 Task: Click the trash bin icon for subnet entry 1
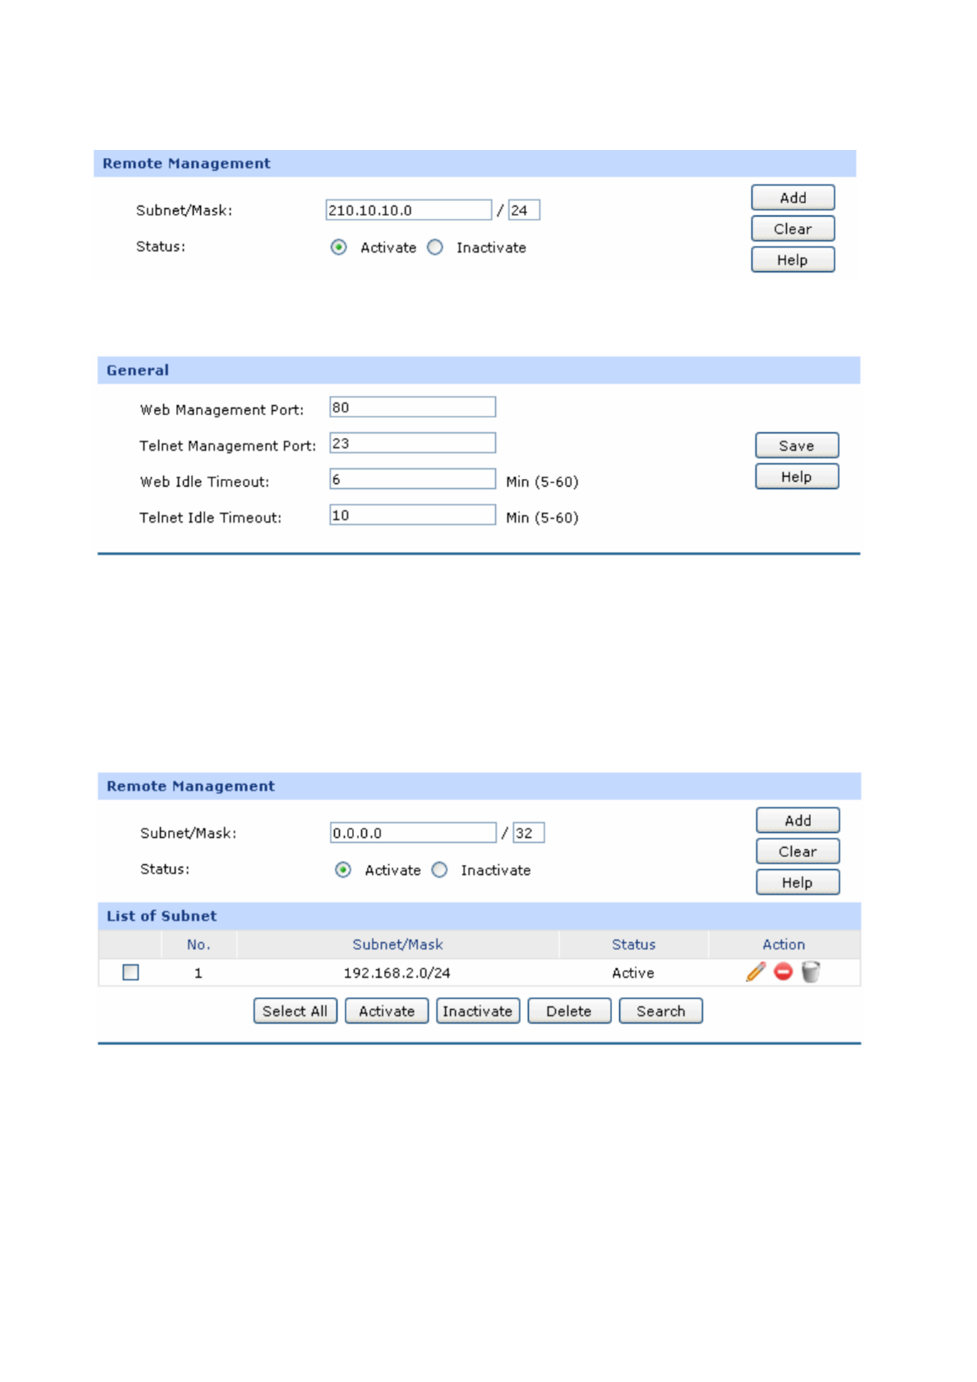pos(810,972)
